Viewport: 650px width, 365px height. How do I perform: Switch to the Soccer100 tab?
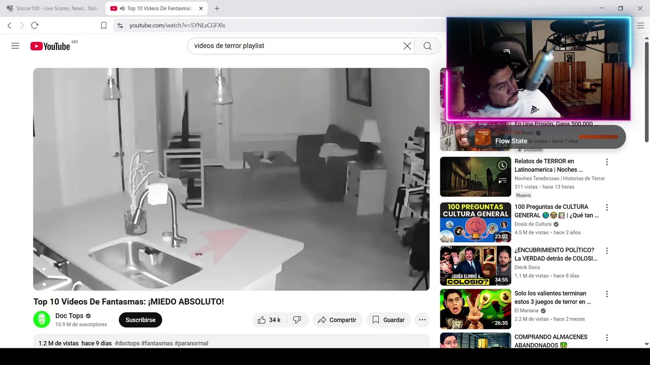click(53, 8)
